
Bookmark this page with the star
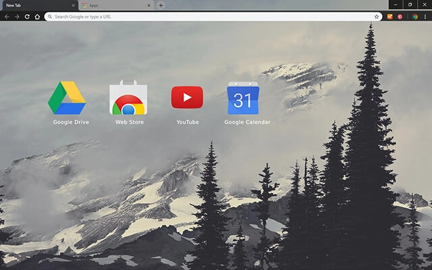(x=377, y=17)
